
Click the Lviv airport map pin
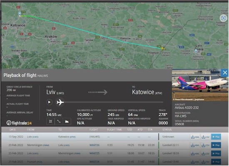[x=196, y=51]
